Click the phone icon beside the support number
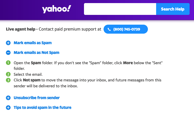The height and width of the screenshot is (114, 194). 109,29
